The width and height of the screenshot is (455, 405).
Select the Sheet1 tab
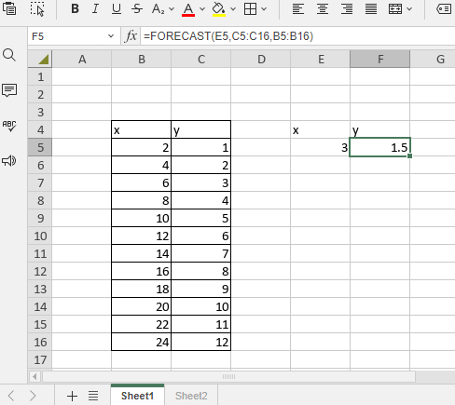(137, 396)
